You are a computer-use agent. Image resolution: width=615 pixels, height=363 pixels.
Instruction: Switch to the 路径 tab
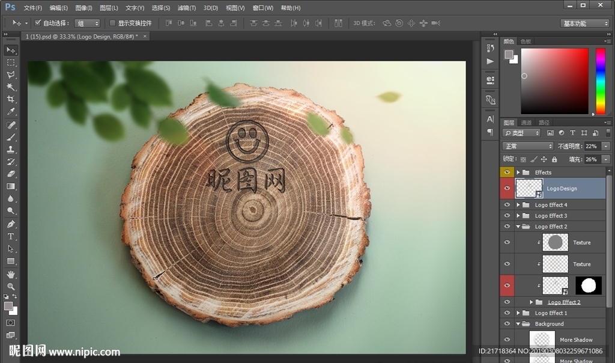[544, 123]
